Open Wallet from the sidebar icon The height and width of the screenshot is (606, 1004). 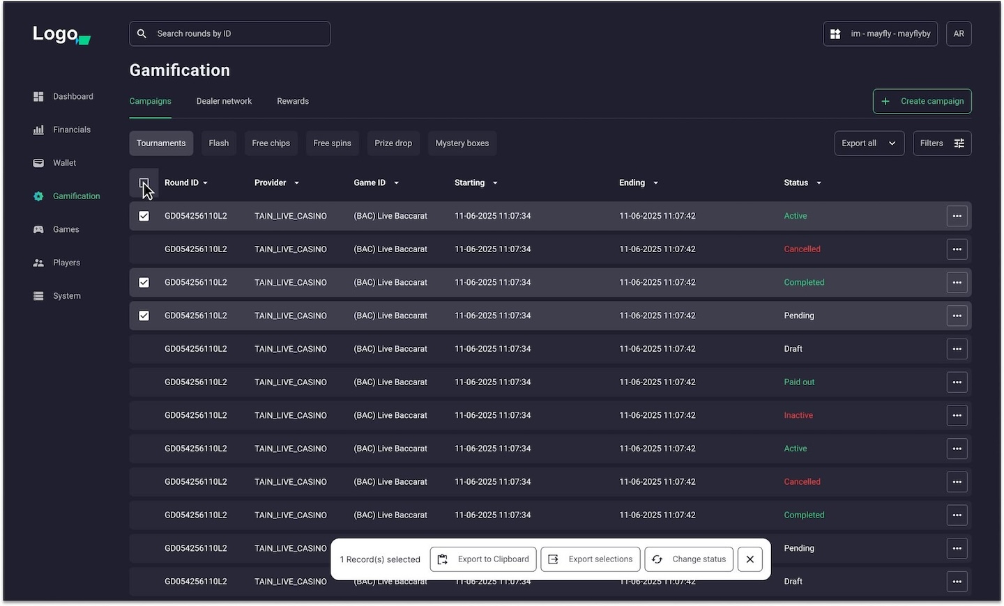click(38, 163)
